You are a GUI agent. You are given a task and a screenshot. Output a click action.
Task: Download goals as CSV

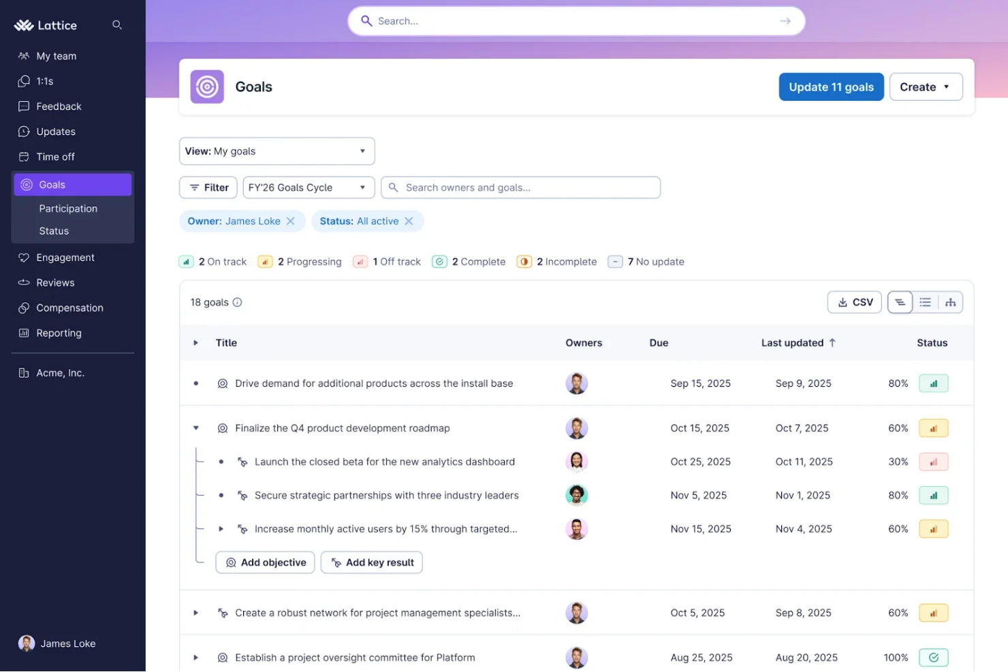click(855, 302)
